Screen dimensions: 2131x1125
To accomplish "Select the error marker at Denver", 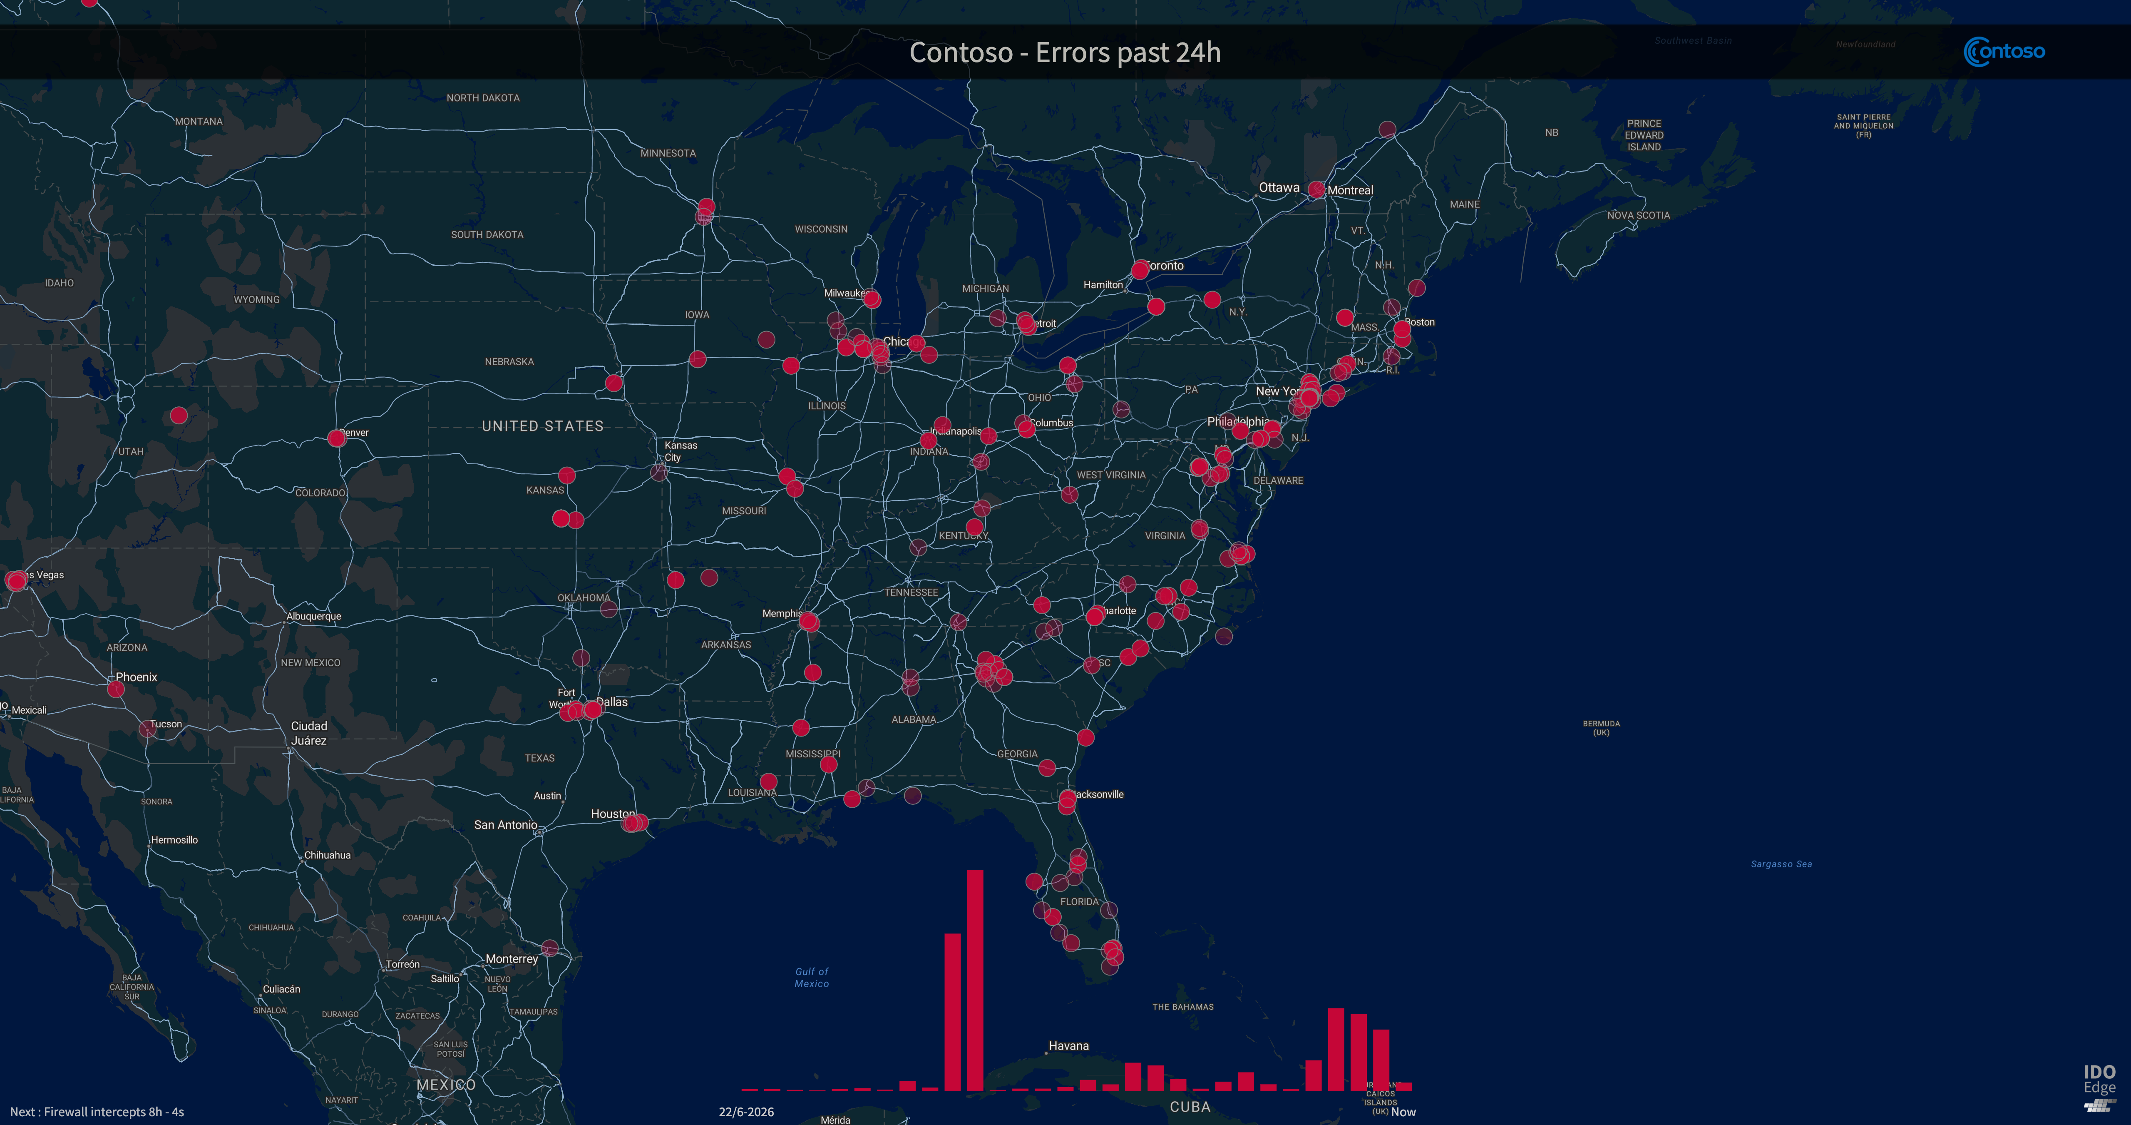I will [337, 438].
